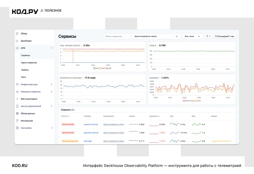Click the clock icon in Последний 1 час

click(216, 36)
